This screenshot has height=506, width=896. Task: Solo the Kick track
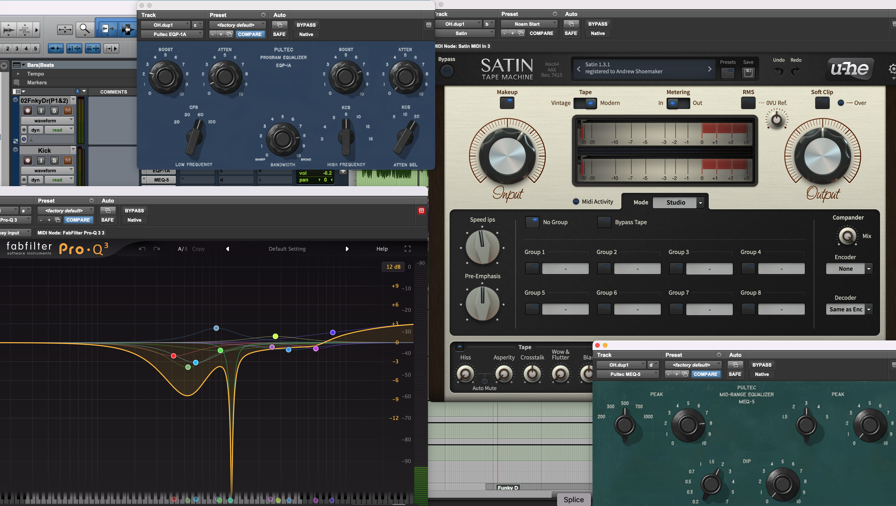coord(54,160)
